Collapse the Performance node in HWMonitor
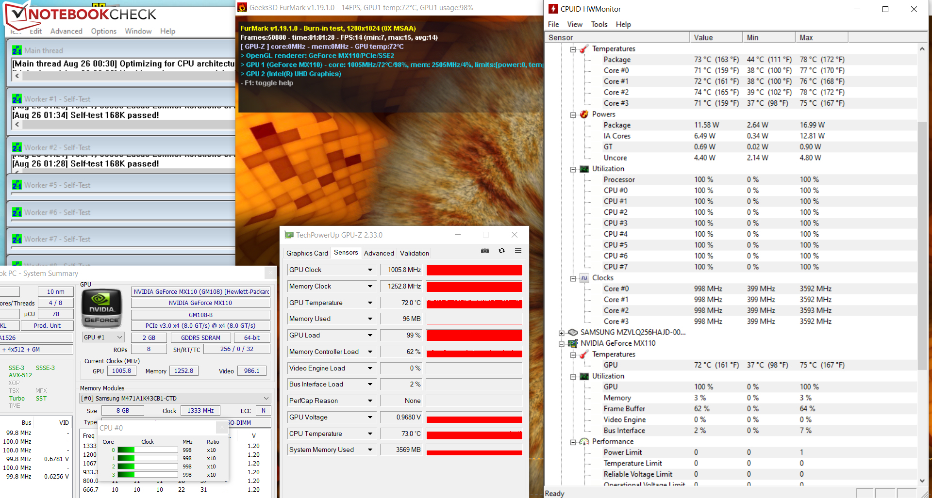 573,442
